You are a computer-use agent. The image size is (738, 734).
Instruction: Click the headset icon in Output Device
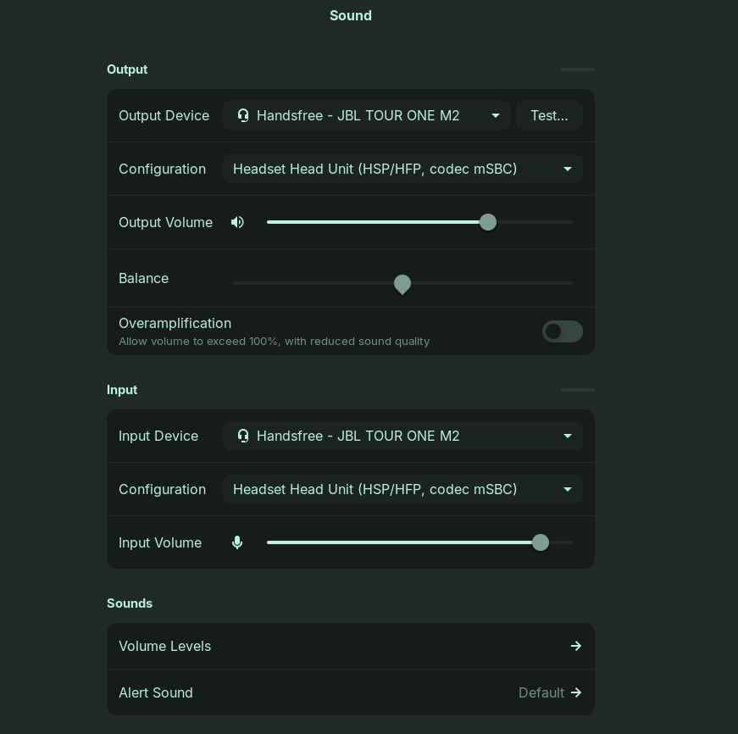243,115
